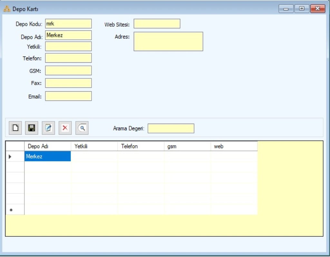Focus the Depo Kodu input field
330x257 pixels.
[68, 24]
